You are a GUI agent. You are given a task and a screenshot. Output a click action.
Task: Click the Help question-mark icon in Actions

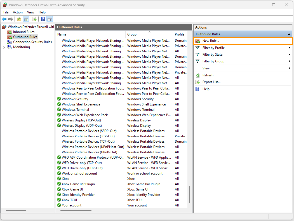click(197, 89)
